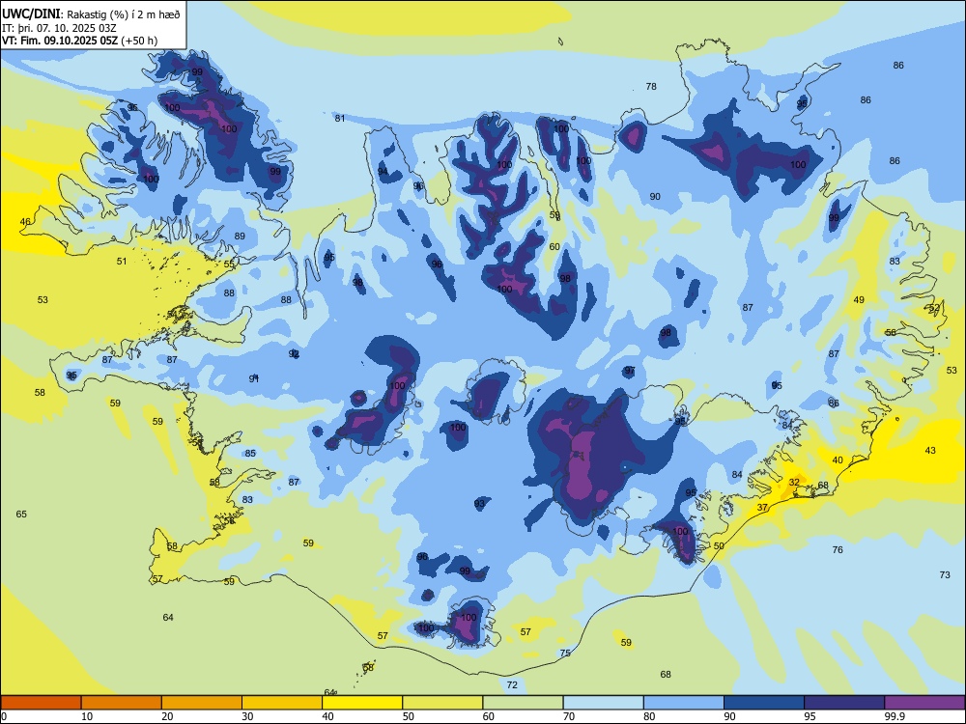
Task: Click the 75 humidity value
Action: (565, 653)
